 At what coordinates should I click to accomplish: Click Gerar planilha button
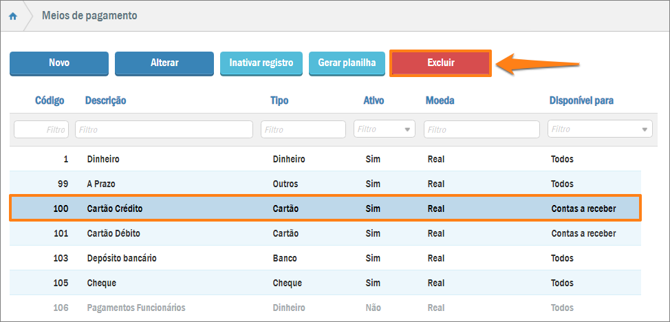[347, 63]
